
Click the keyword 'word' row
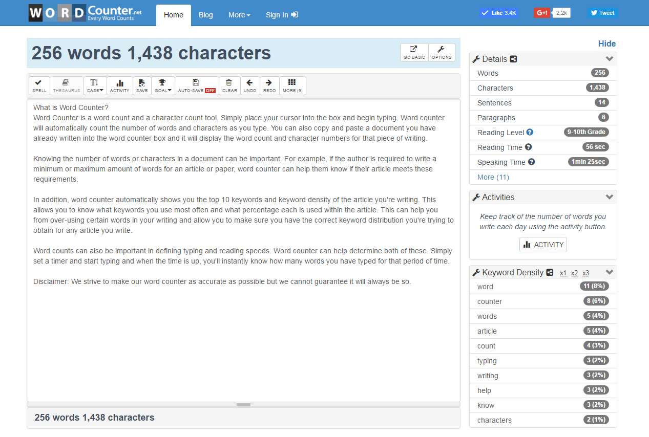[x=543, y=287]
